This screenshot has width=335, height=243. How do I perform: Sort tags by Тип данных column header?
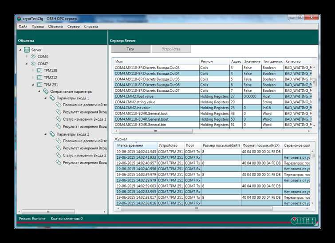coord(273,62)
